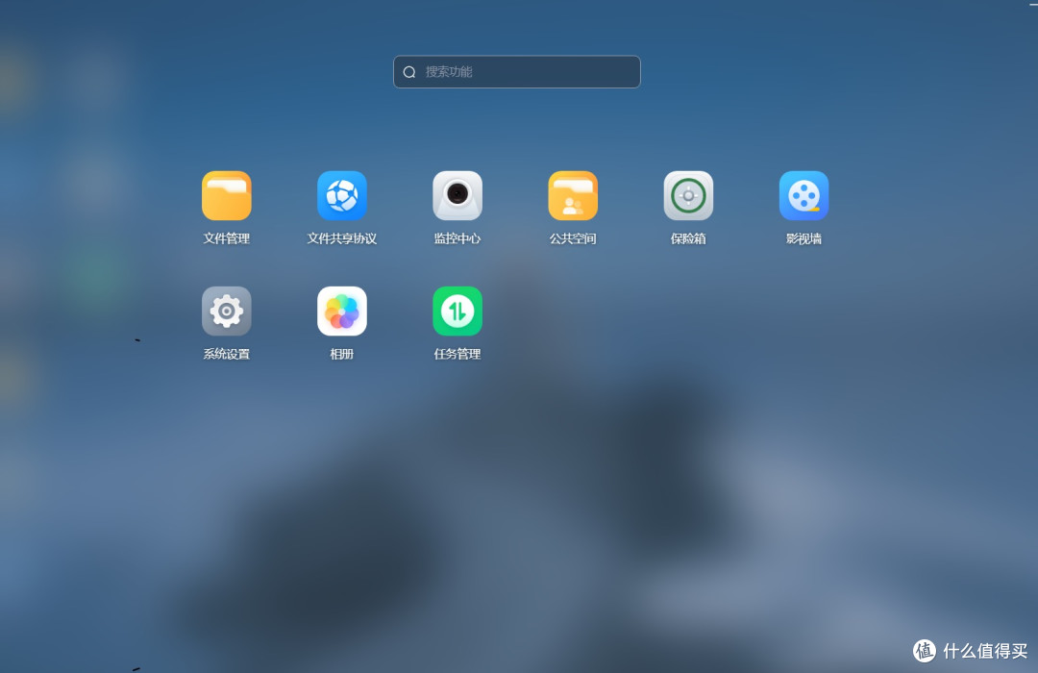
Task: Launch the 保险箱 safe box app
Action: [x=688, y=195]
